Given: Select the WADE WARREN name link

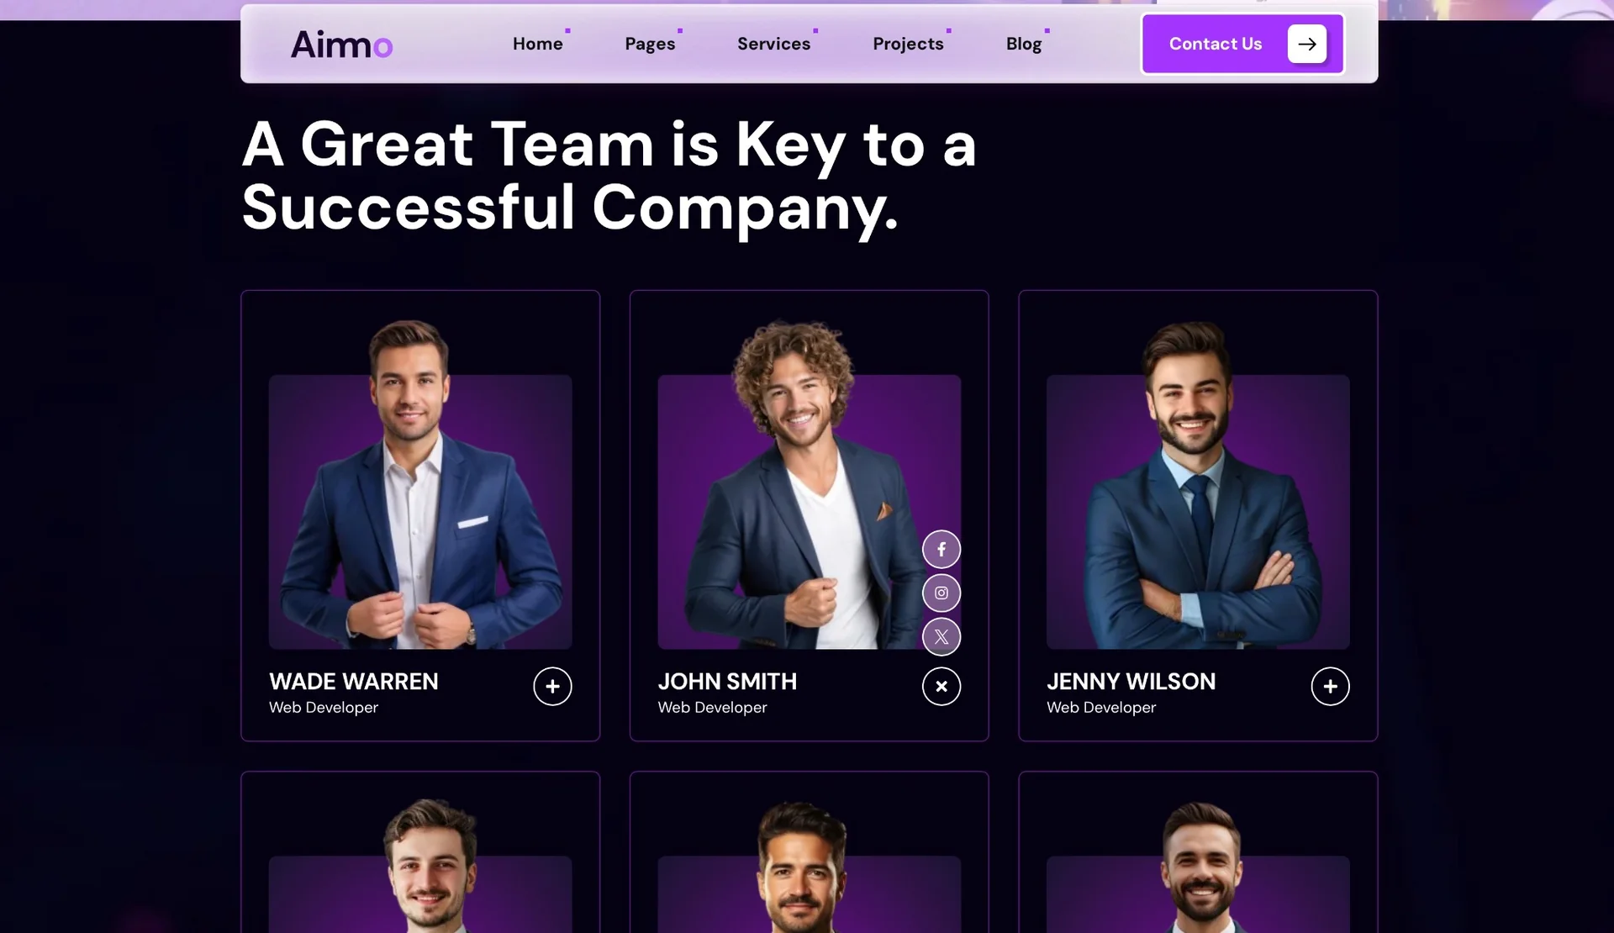Looking at the screenshot, I should (x=354, y=682).
